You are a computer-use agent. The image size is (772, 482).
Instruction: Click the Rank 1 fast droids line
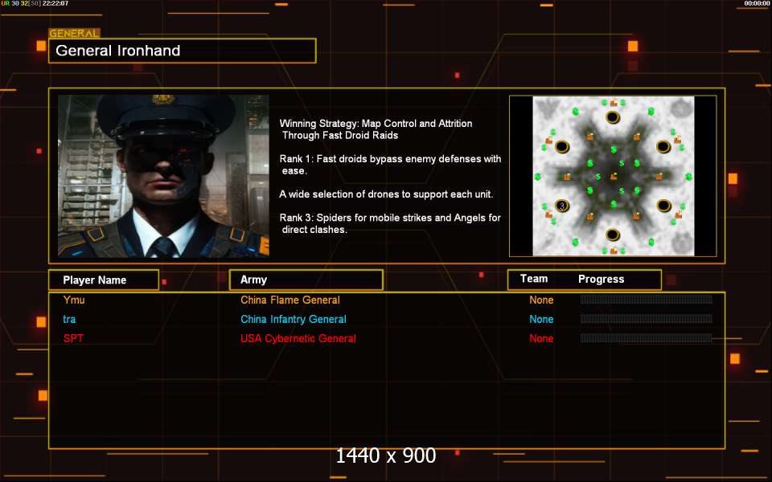[x=390, y=165]
